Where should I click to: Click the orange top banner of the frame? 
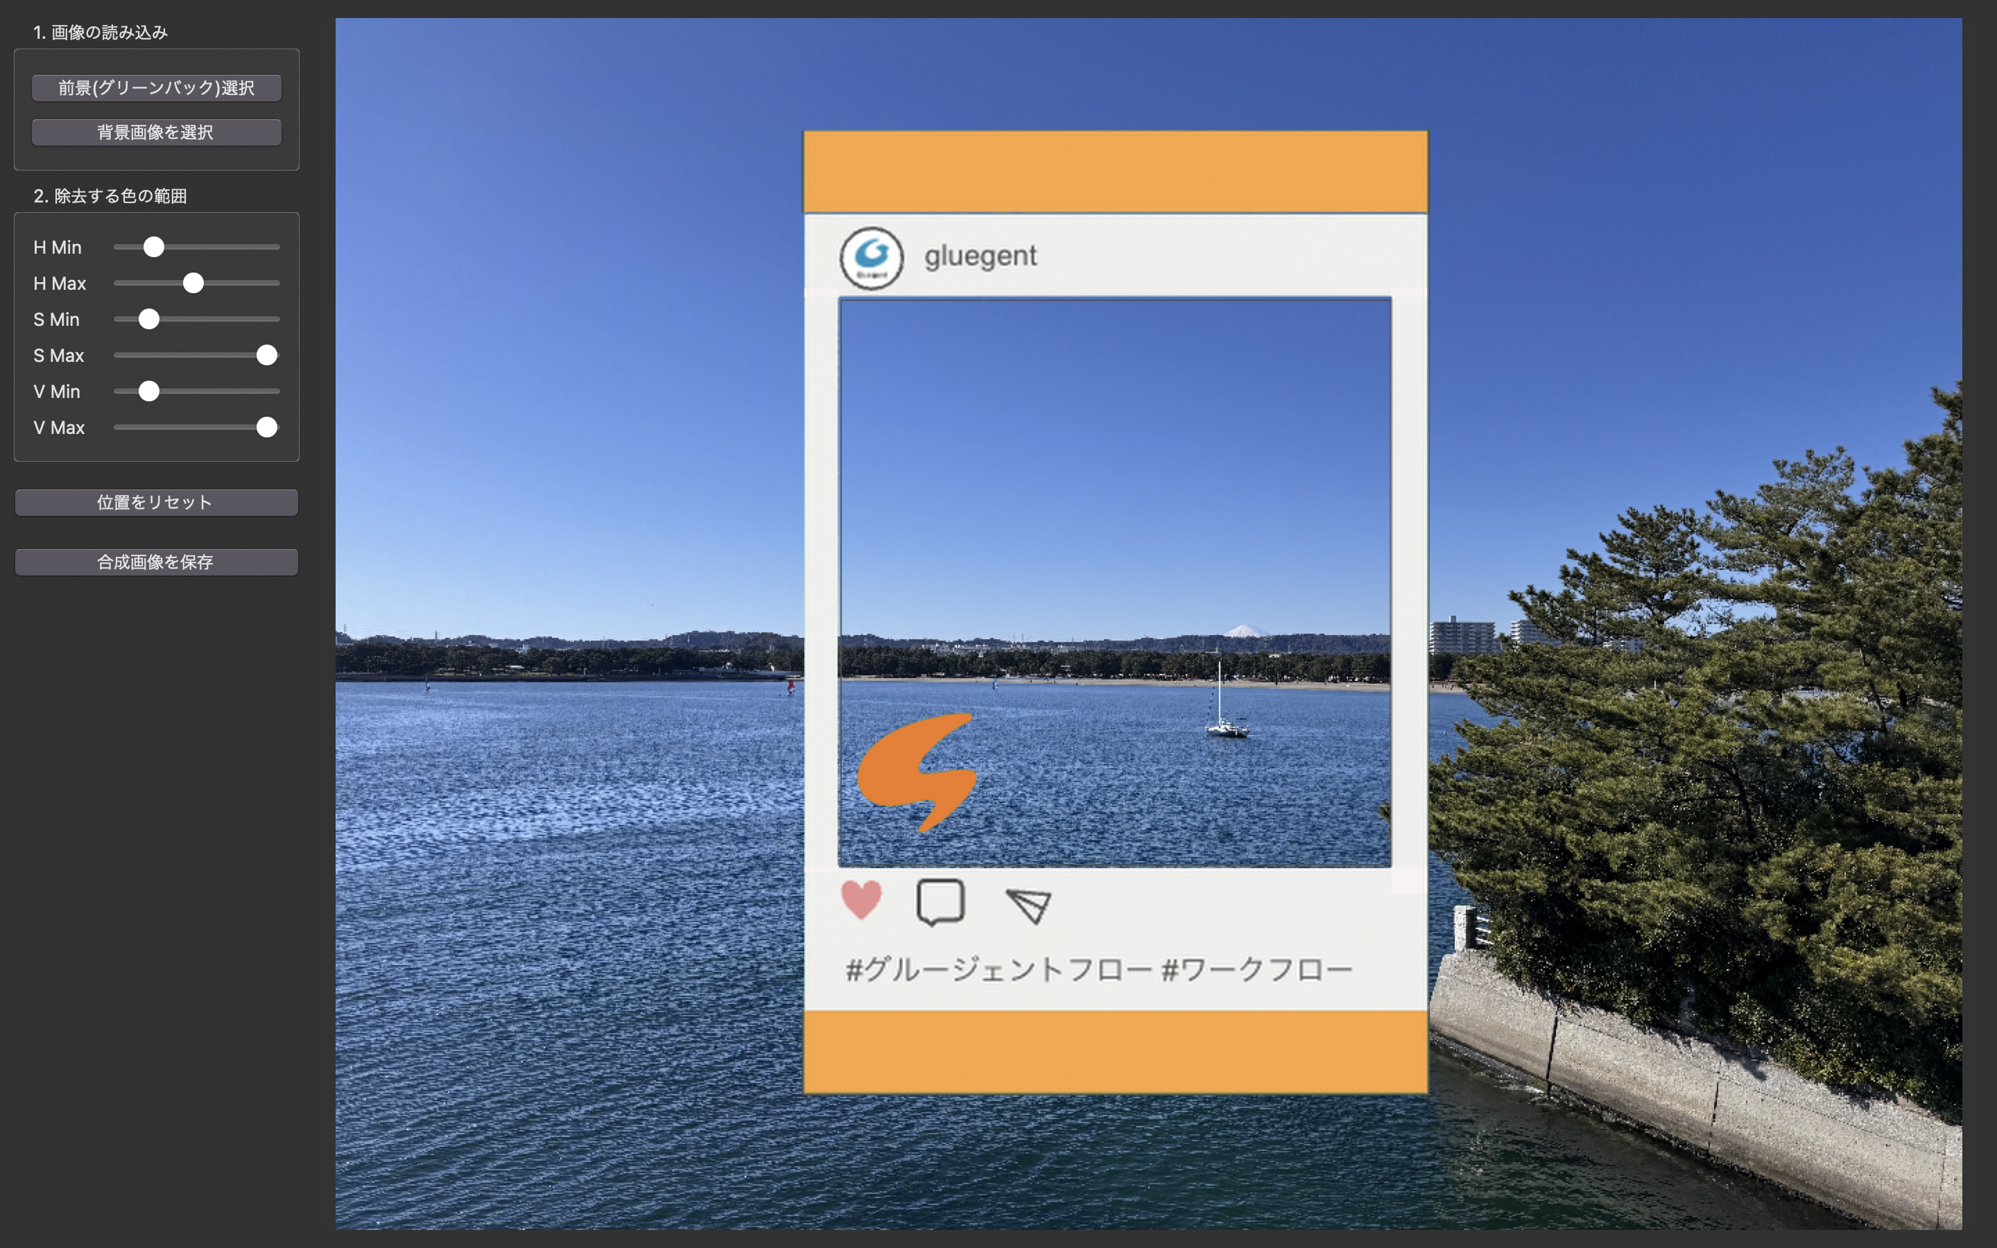pos(1114,169)
